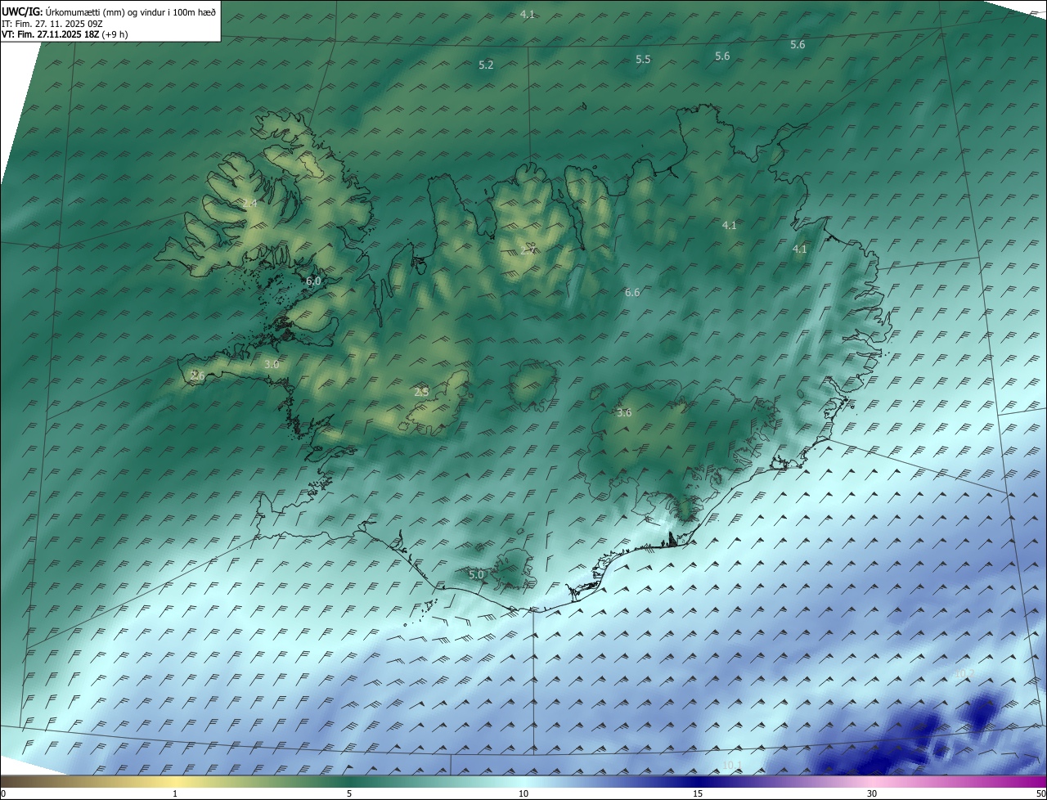1047x800 pixels.
Task: Click the 5.2 precipitation value on the map
Action: tap(486, 65)
